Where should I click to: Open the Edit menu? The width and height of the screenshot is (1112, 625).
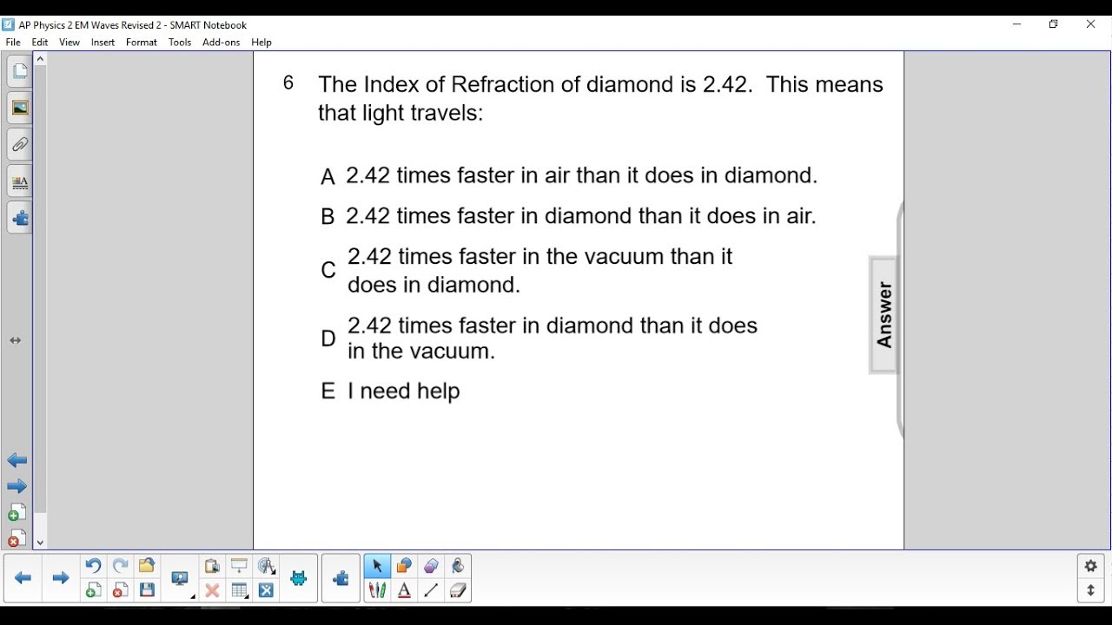coord(40,42)
